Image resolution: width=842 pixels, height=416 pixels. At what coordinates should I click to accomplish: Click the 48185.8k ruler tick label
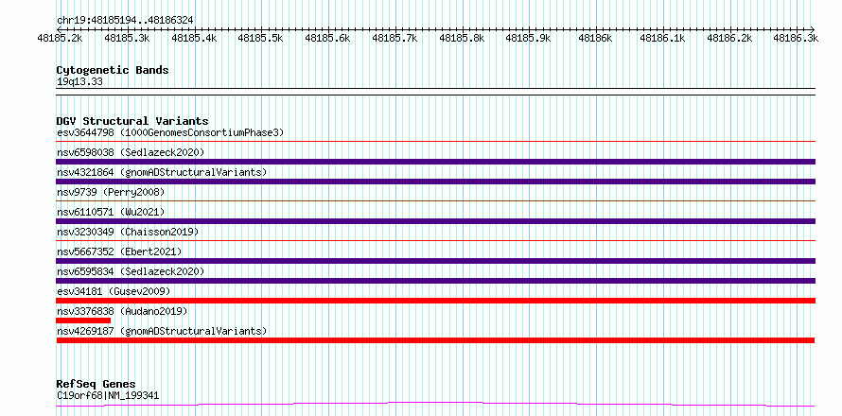462,38
